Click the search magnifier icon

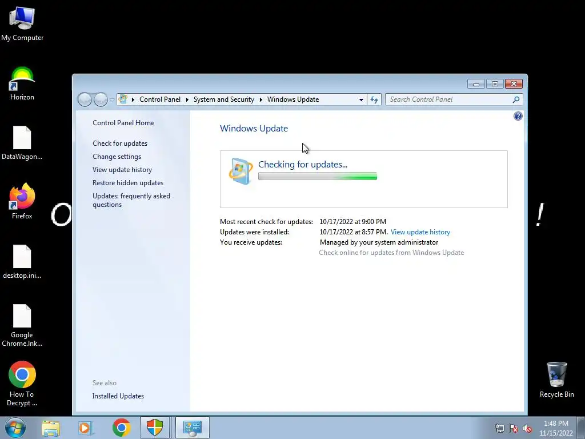pos(516,99)
